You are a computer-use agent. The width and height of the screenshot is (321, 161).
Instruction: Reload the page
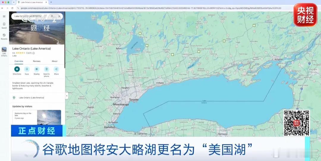(x=12, y=8)
